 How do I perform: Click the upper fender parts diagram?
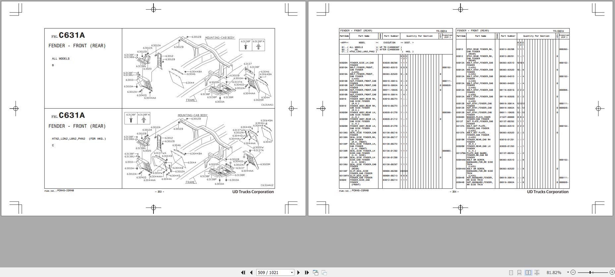tap(198, 69)
